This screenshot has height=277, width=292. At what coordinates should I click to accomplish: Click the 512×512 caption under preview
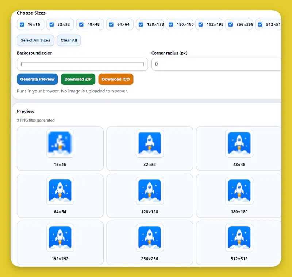coord(239,259)
